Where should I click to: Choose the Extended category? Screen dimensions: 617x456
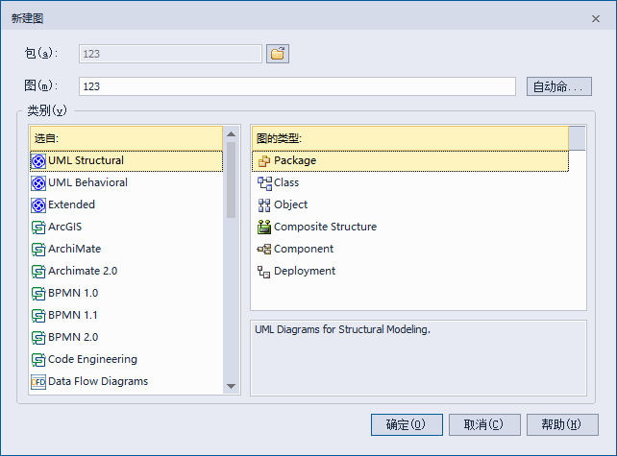(x=71, y=204)
